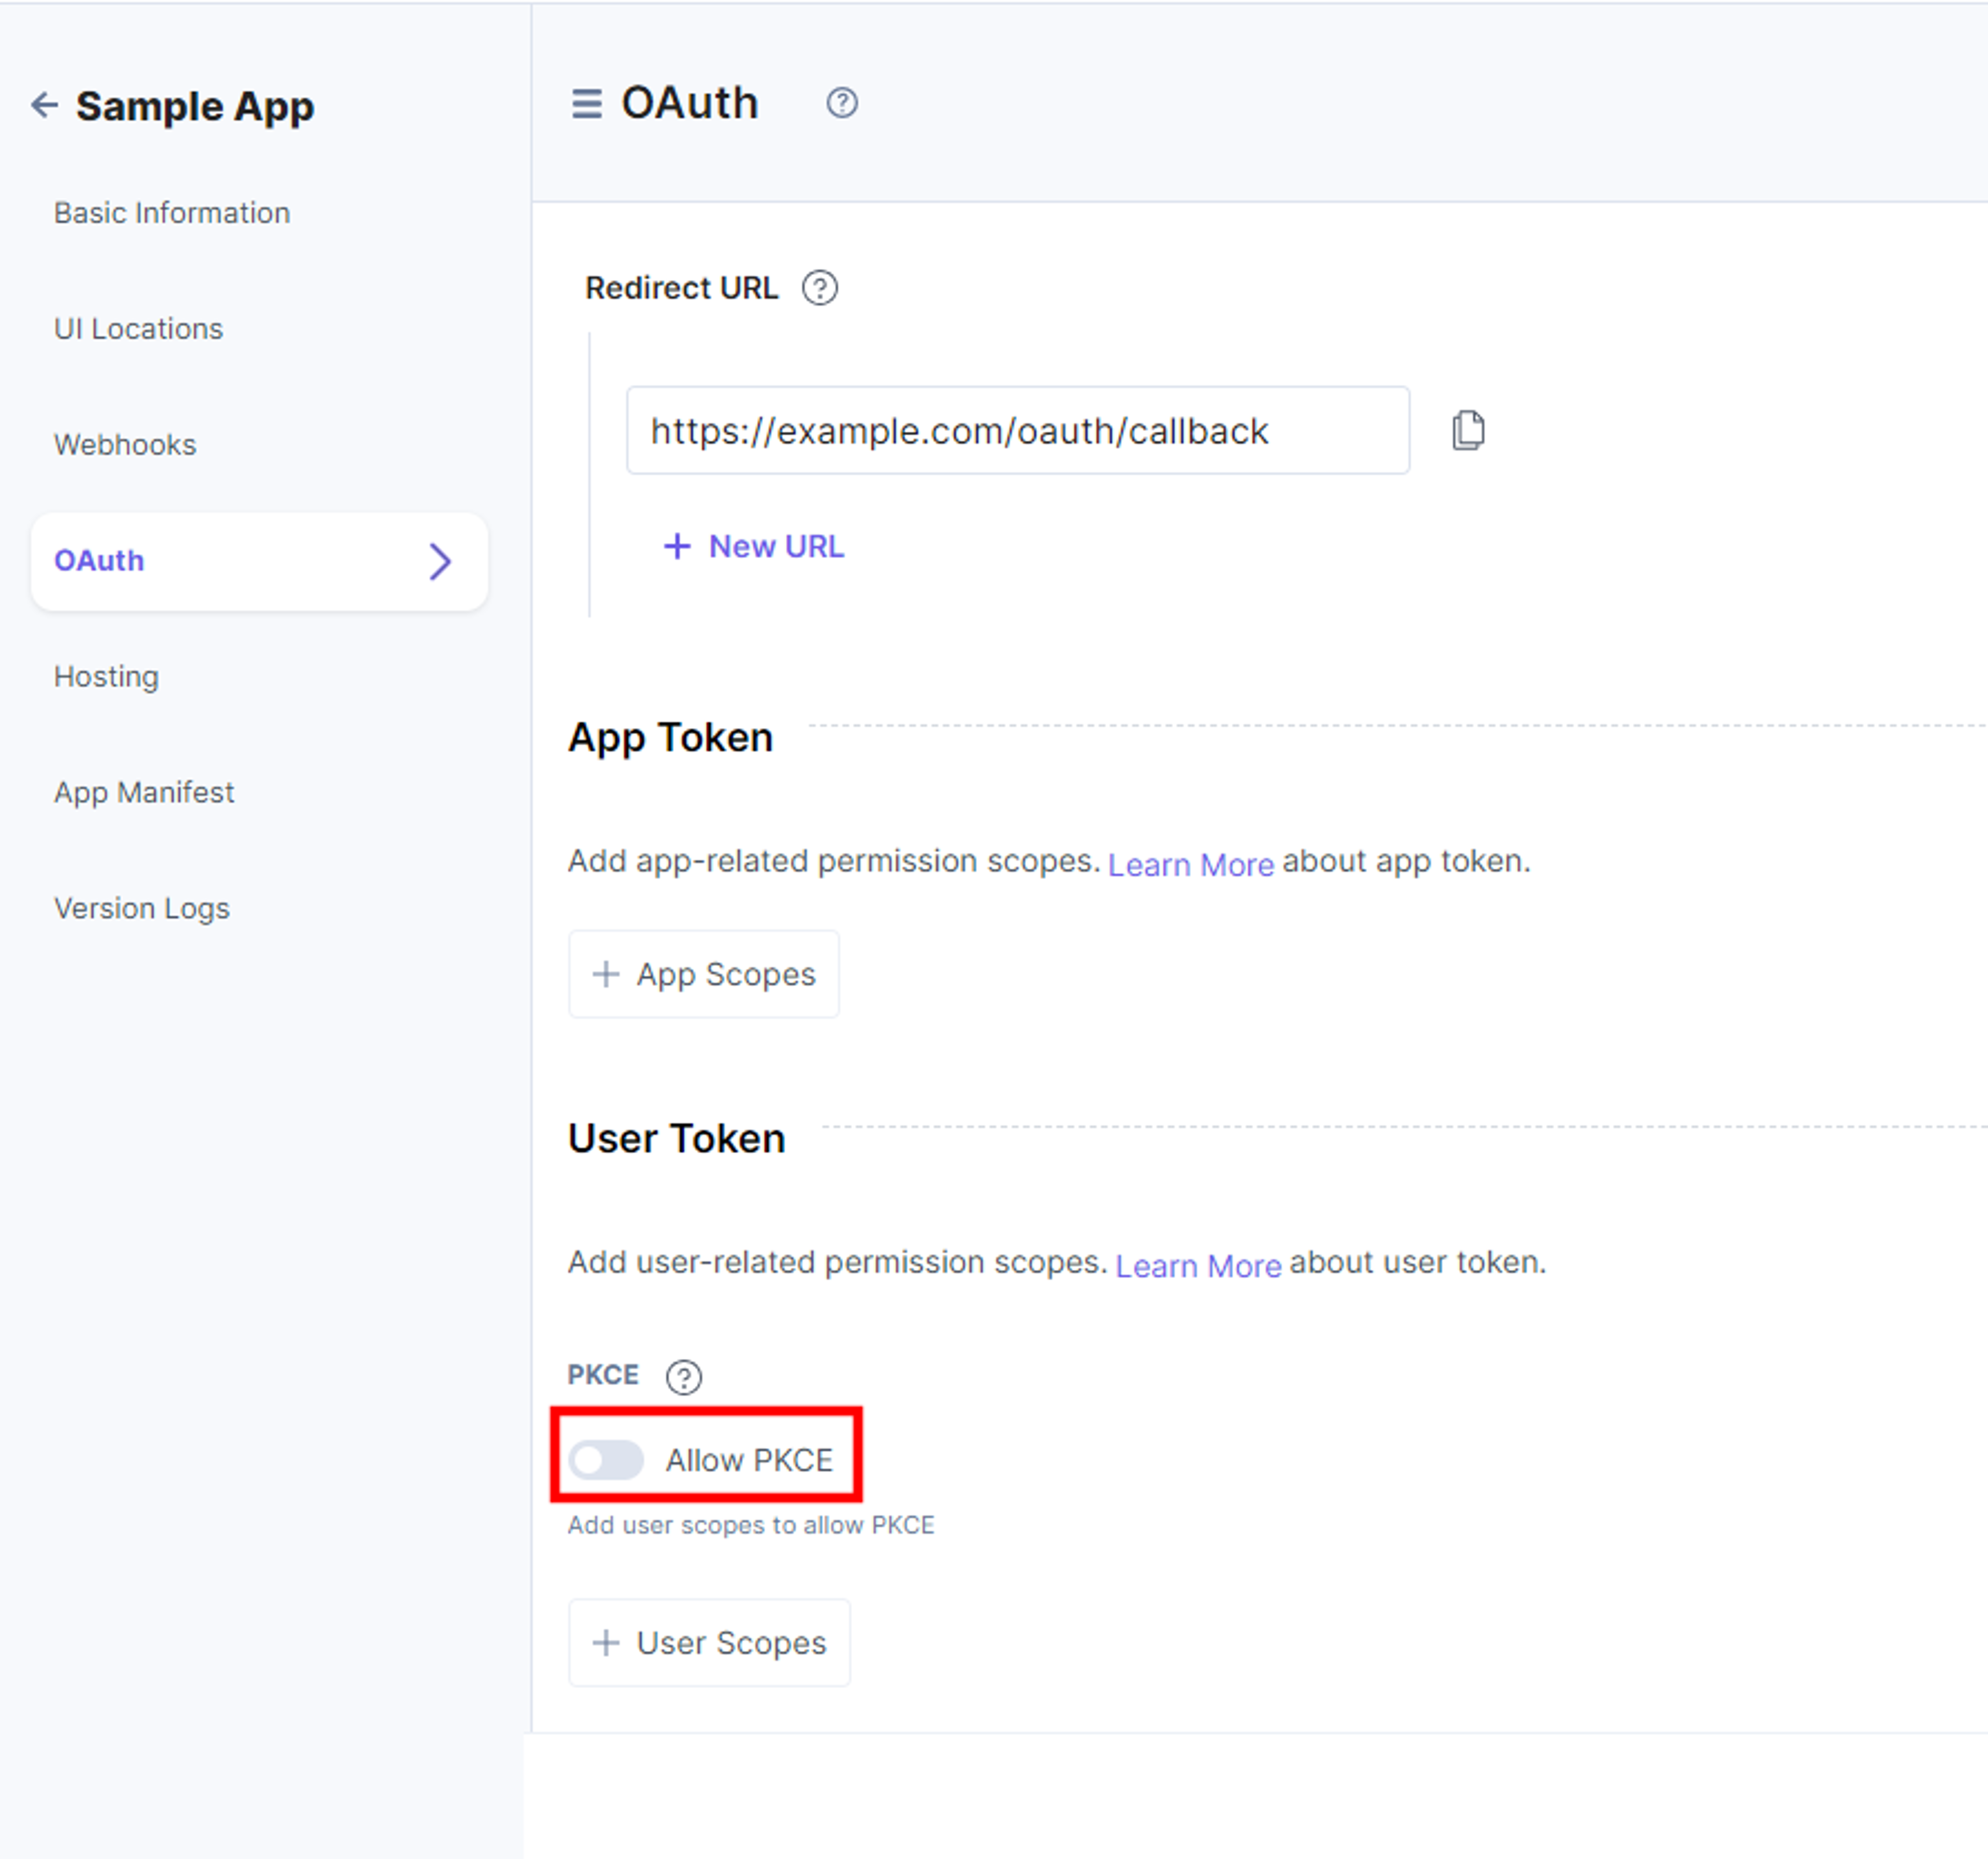The image size is (1988, 1859).
Task: Enable the Allow PKCE toggle
Action: 606,1460
